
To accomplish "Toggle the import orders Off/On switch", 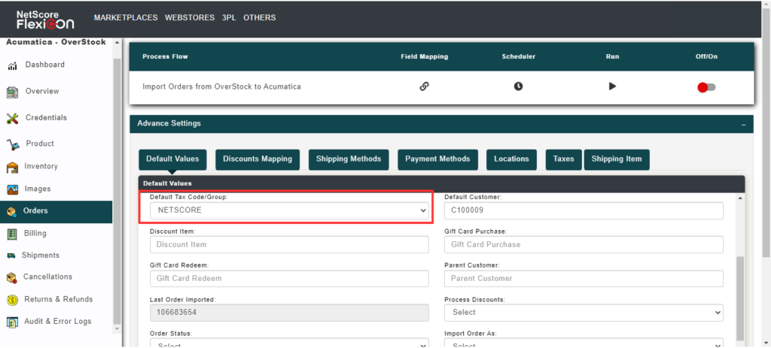I will click(706, 87).
